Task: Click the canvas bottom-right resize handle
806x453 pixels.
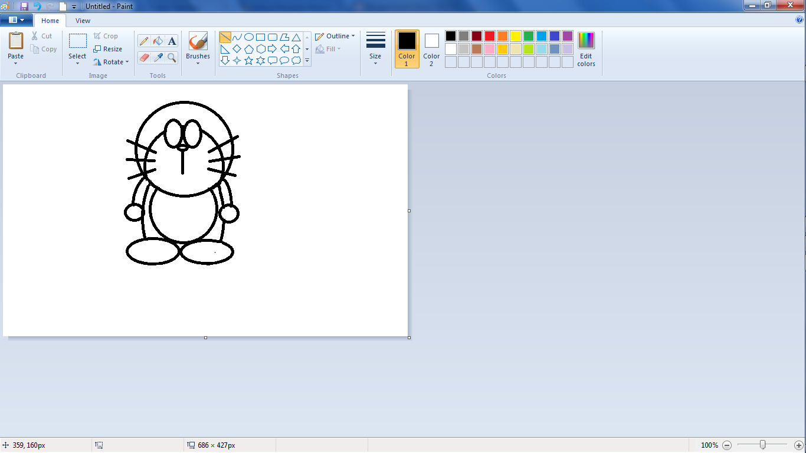Action: [x=409, y=337]
